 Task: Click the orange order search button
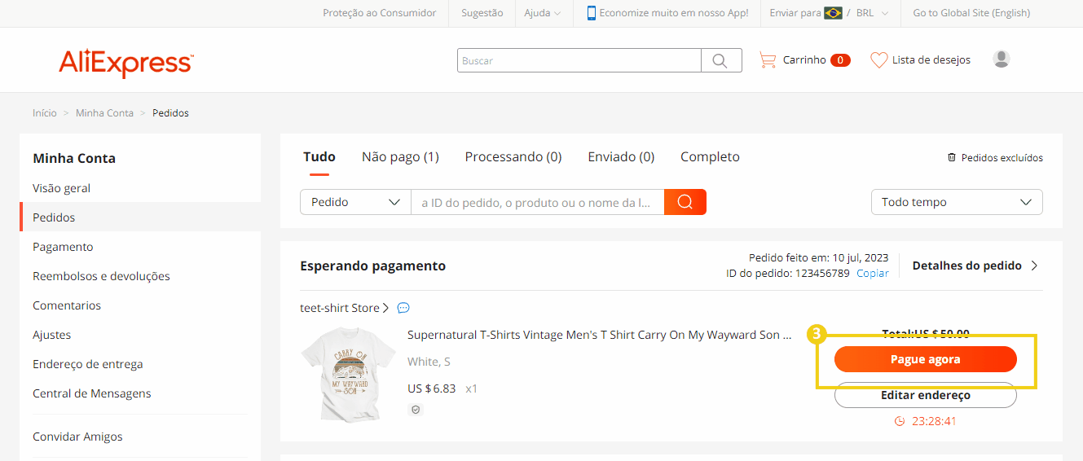pyautogui.click(x=685, y=202)
